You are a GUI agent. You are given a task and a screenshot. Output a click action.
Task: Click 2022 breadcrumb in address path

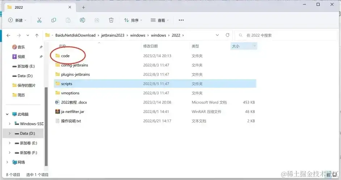[x=176, y=35]
